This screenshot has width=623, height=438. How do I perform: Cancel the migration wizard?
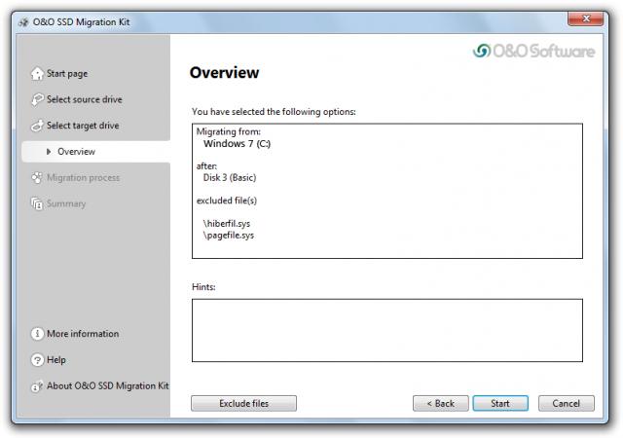pyautogui.click(x=567, y=403)
